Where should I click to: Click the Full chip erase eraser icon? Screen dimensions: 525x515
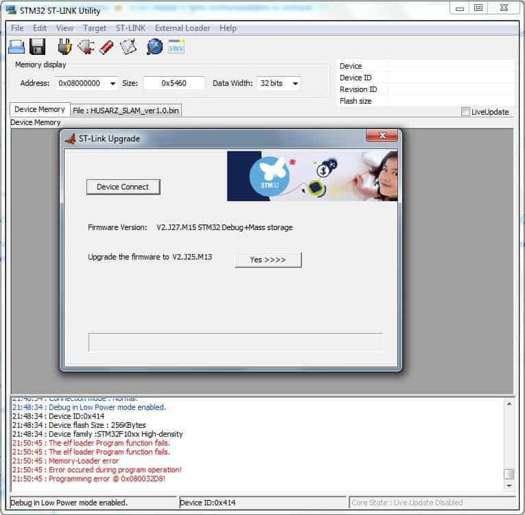click(x=106, y=47)
